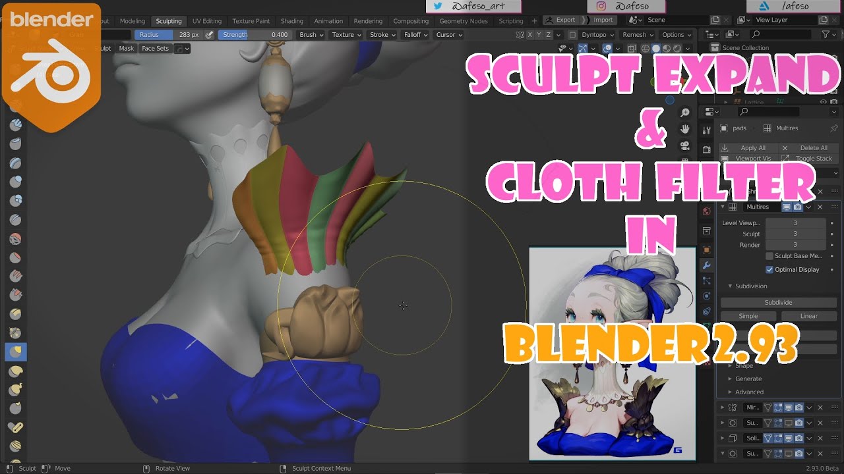
Task: Click Delete All modifiers button
Action: [x=808, y=148]
